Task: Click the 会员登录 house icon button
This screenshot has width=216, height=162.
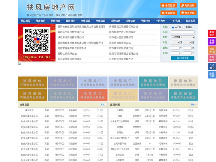Action: point(169,5)
